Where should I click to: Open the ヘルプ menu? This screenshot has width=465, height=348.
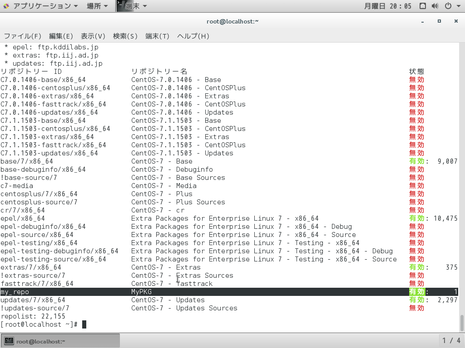pyautogui.click(x=193, y=36)
